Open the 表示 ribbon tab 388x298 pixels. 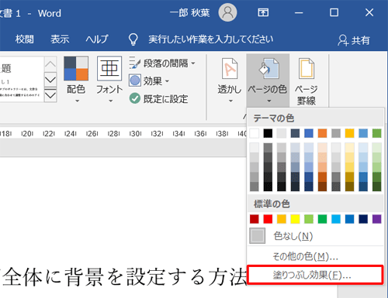click(x=60, y=39)
